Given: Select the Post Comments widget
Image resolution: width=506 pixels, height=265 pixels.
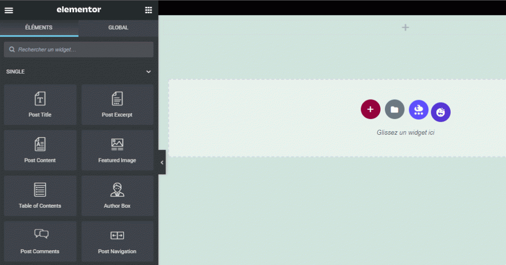Looking at the screenshot, I should 40,241.
